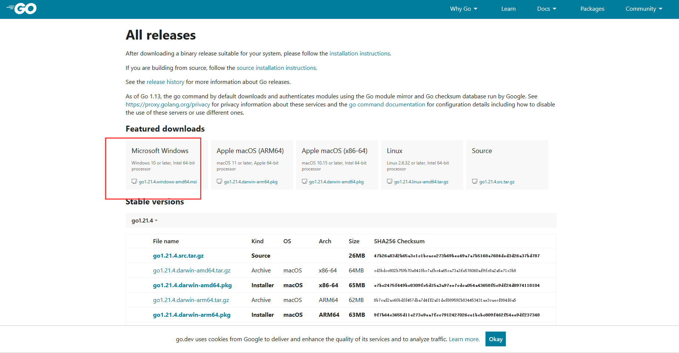Open the Packages page

(x=592, y=9)
